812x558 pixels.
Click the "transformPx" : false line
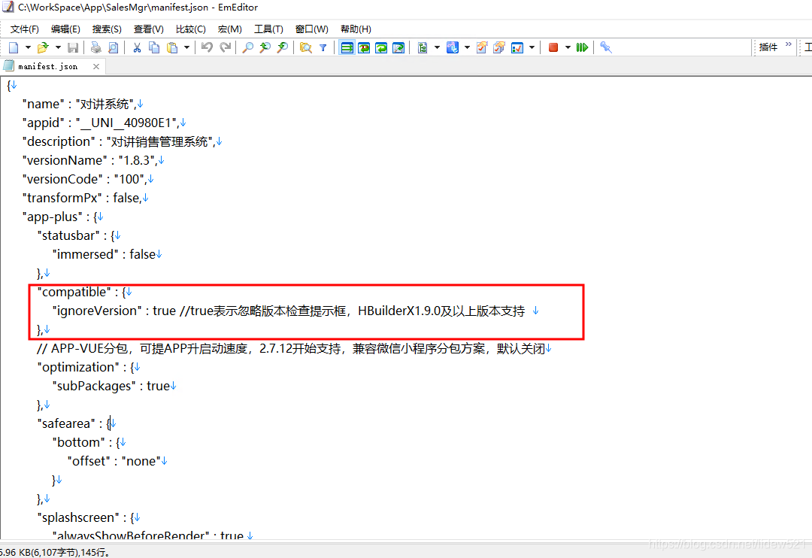pos(82,198)
